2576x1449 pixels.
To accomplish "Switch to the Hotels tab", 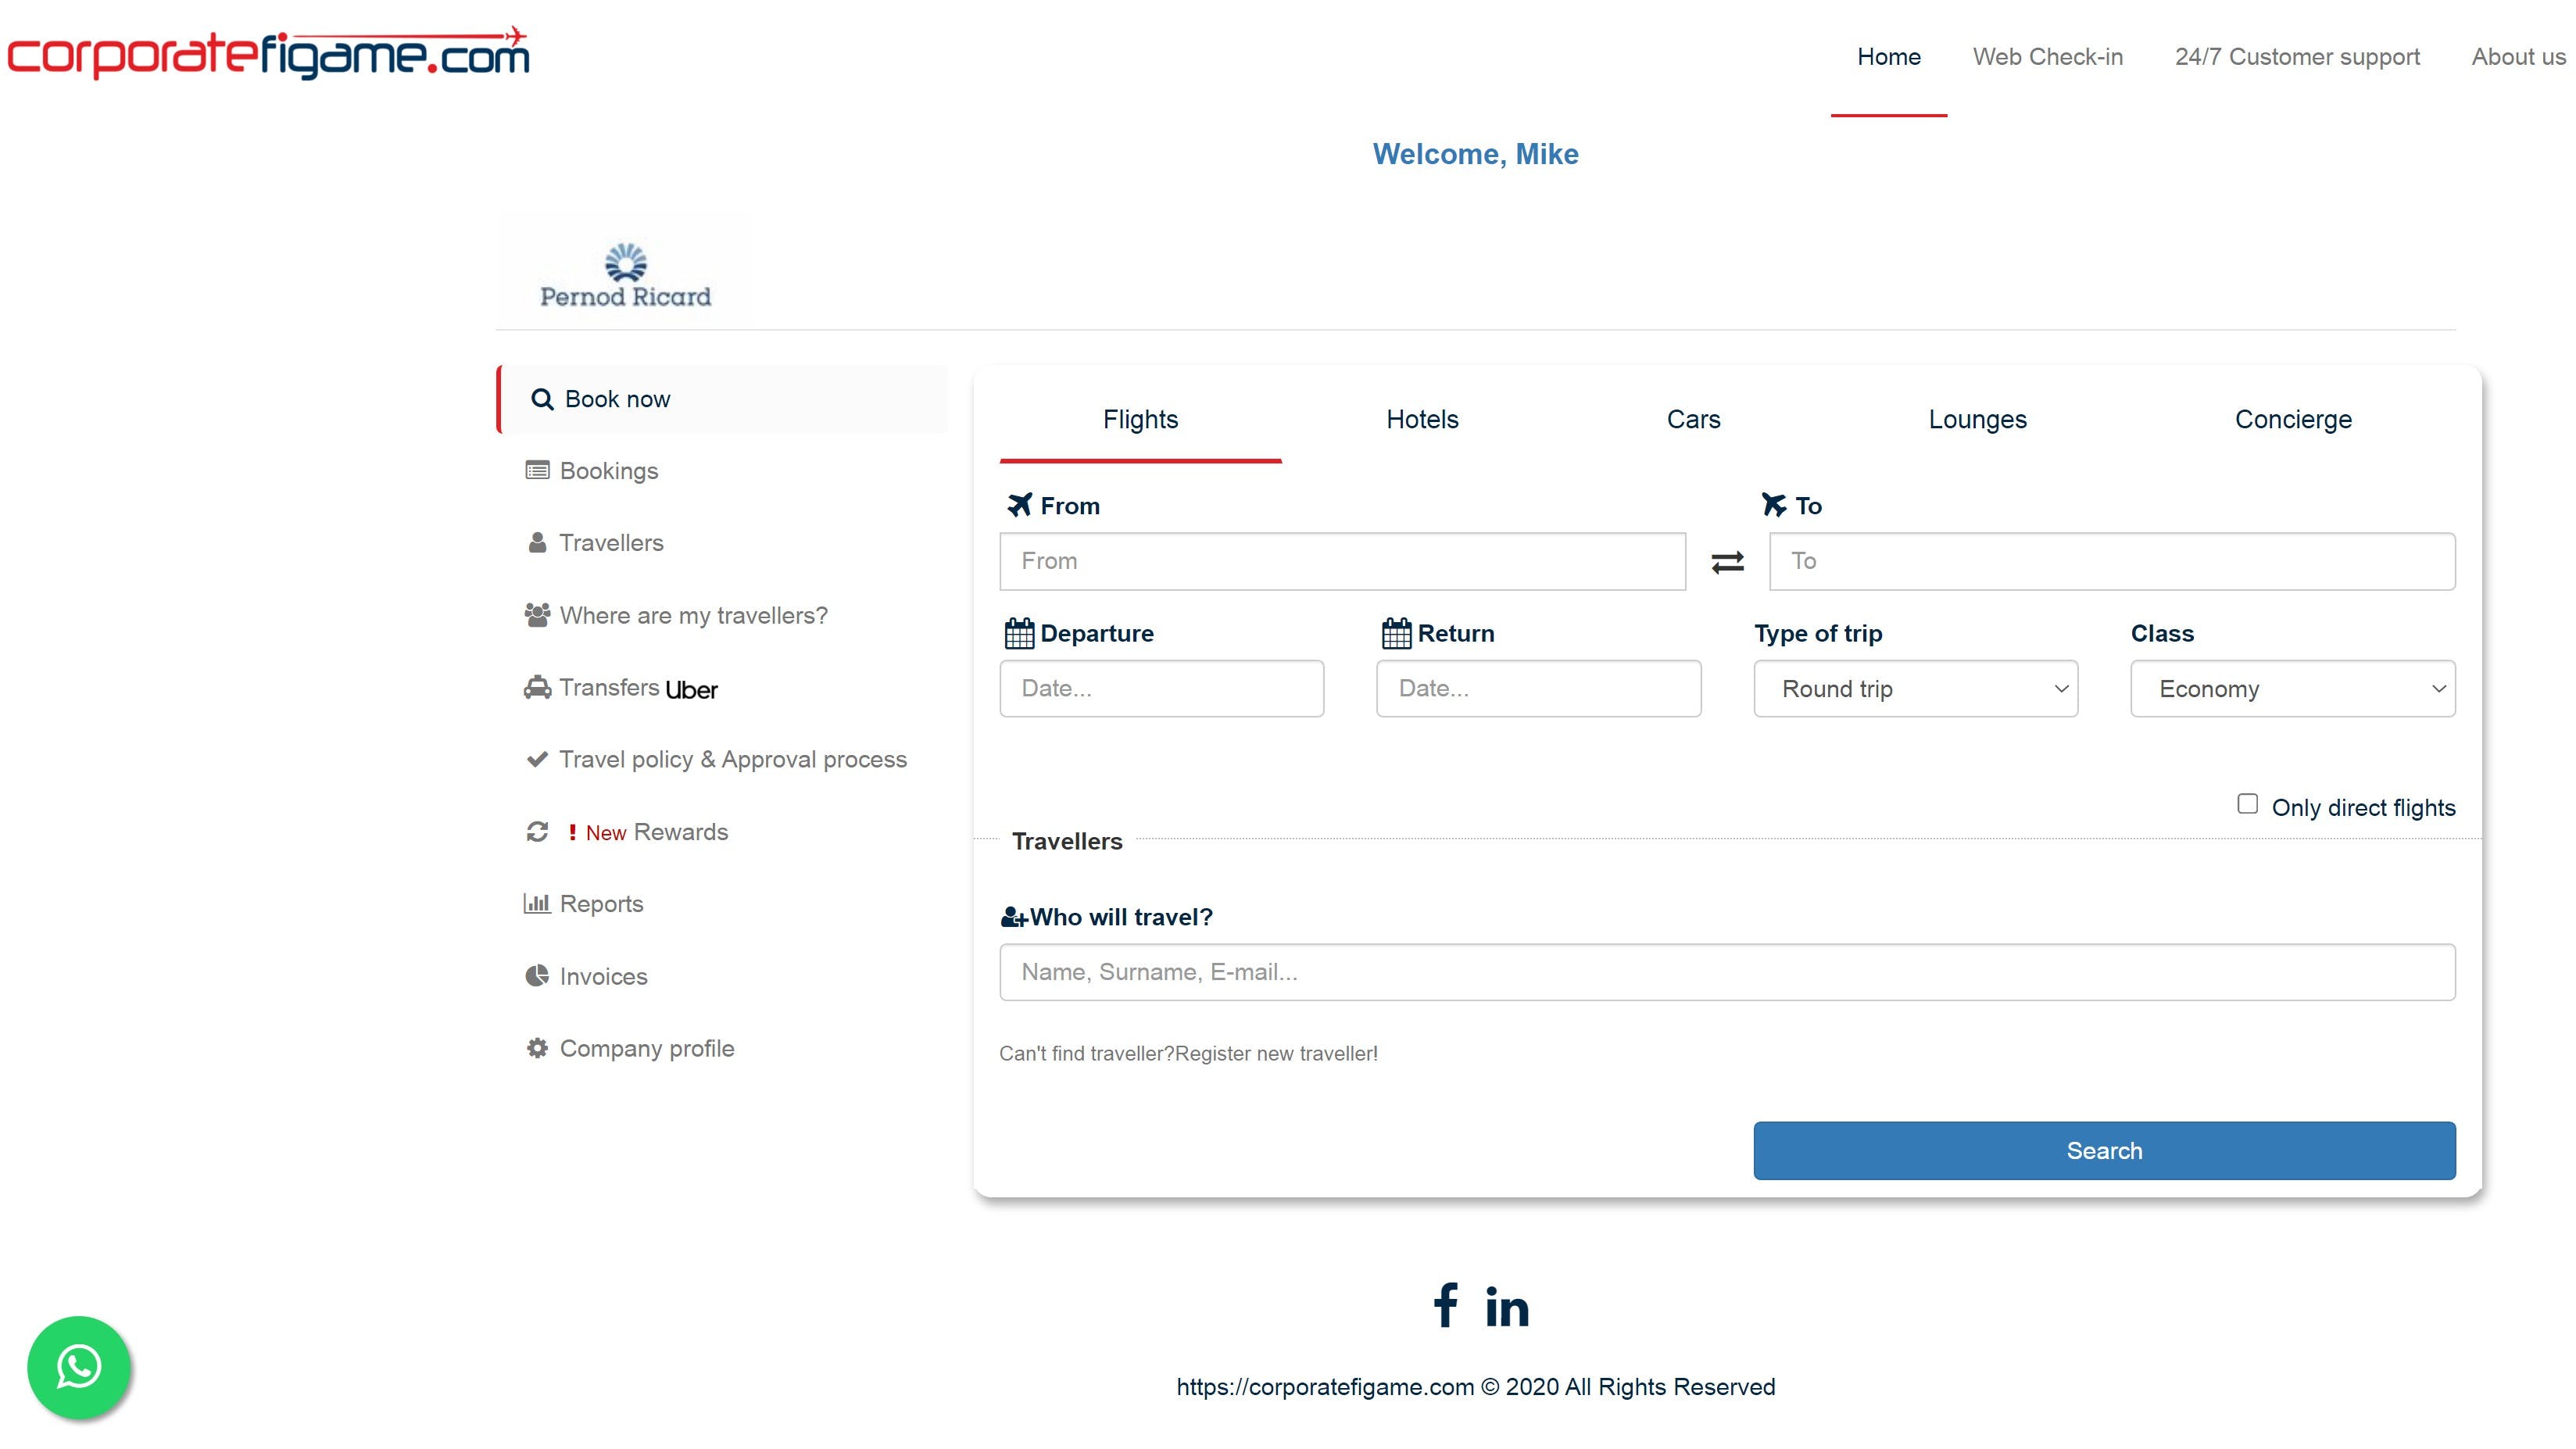I will 1422,420.
